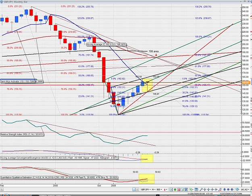Click the '2009' time axis label
Viewport: 252px width, 196px height.
113,186
